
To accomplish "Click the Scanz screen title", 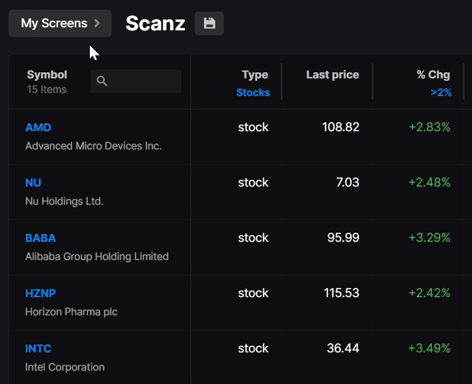I will 155,24.
